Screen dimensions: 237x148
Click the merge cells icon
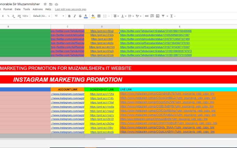point(105,16)
